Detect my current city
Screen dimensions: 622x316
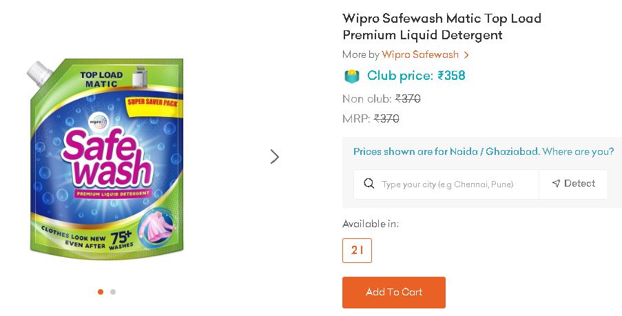[x=573, y=184]
